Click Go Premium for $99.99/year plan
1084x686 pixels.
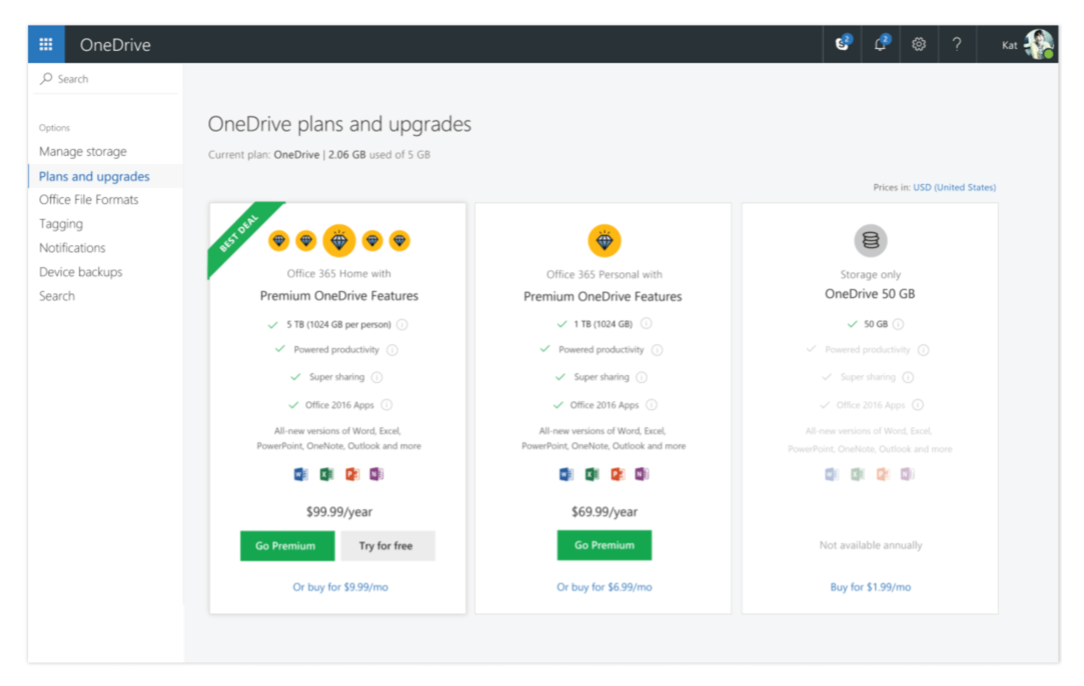point(287,545)
